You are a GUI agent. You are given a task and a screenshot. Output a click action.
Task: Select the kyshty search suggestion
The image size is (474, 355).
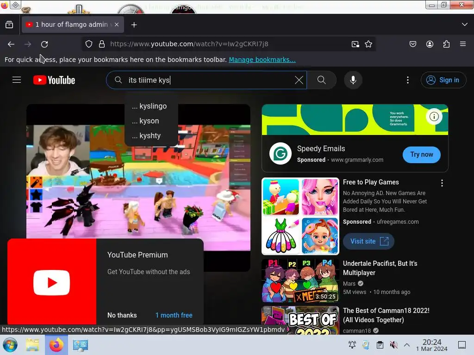pos(151,135)
